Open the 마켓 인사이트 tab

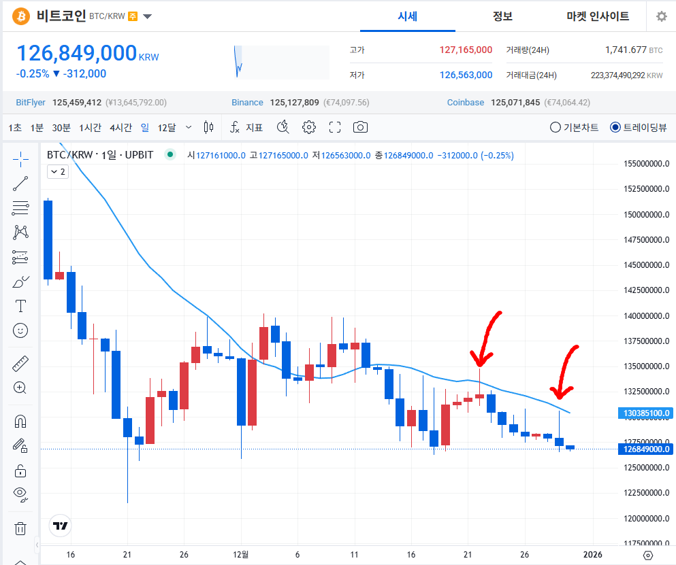(597, 16)
